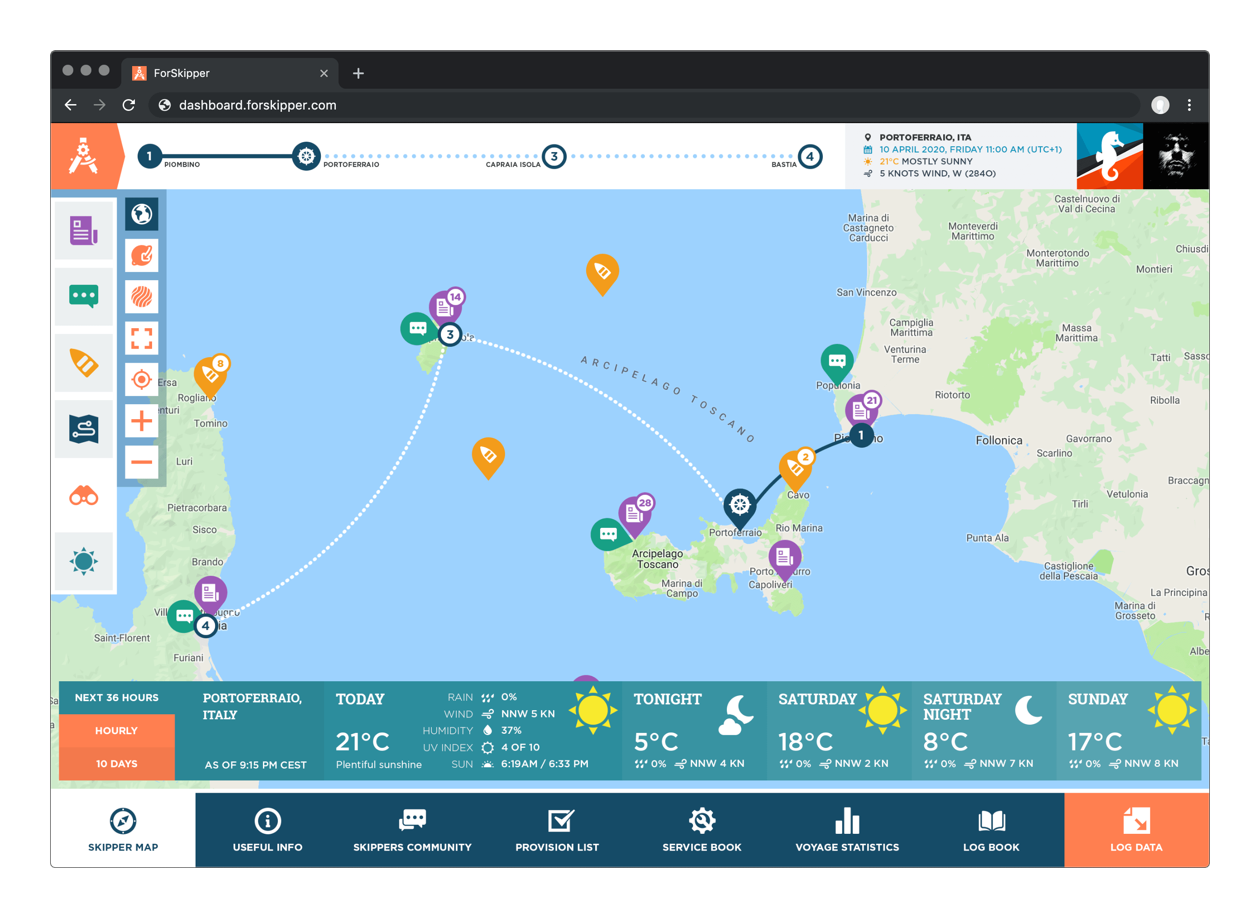
Task: Open the purple news articles sidebar icon
Action: coord(84,230)
